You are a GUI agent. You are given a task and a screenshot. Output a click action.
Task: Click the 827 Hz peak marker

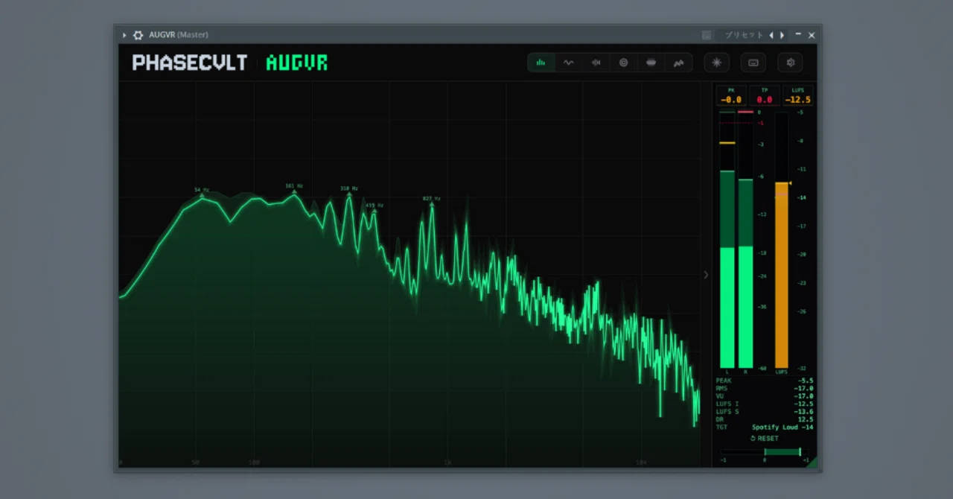click(x=432, y=200)
